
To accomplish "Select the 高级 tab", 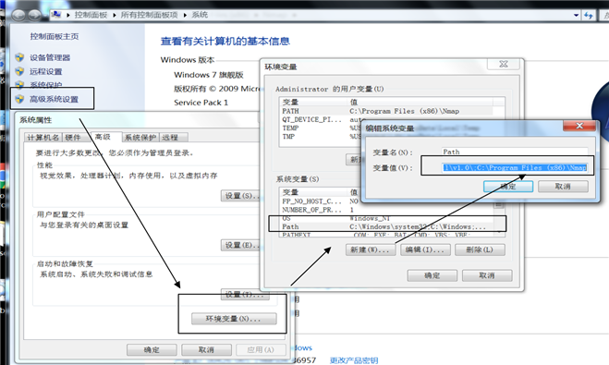I will (103, 137).
